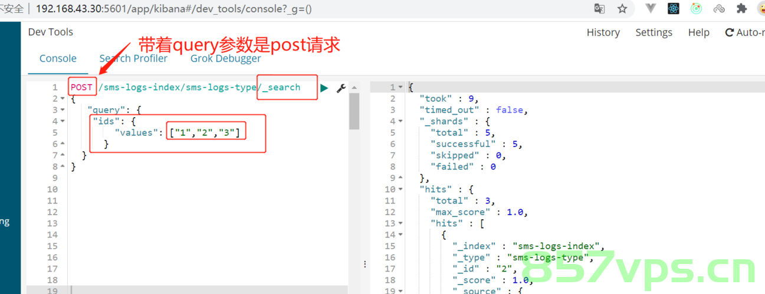Click the request editor scrollbar thumb
This screenshot has width=765, height=294.
pyautogui.click(x=354, y=111)
